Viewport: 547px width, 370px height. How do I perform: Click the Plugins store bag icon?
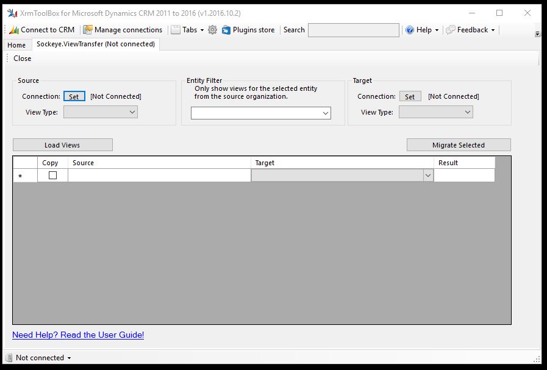(x=226, y=30)
